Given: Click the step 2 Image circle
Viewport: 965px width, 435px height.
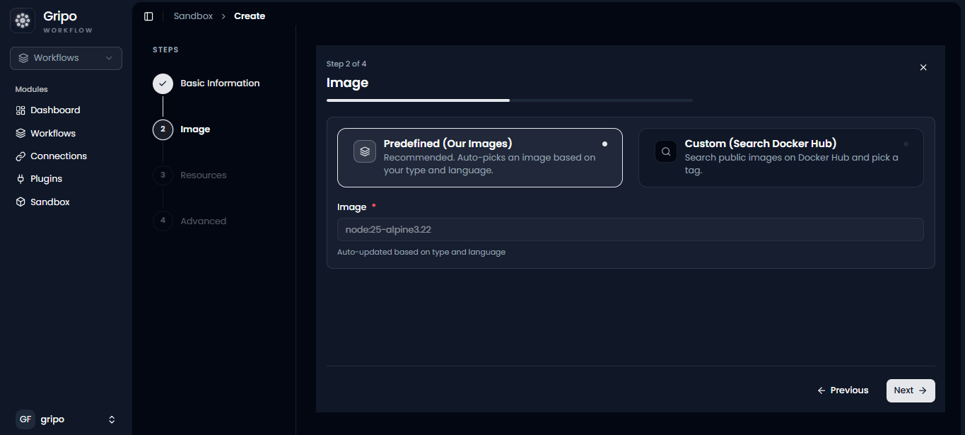Looking at the screenshot, I should [163, 129].
